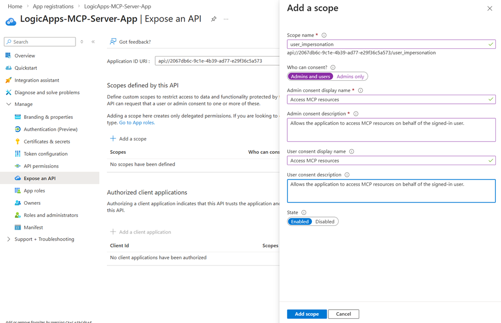Collapse the Manage section
This screenshot has width=501, height=323.
pyautogui.click(x=9, y=104)
